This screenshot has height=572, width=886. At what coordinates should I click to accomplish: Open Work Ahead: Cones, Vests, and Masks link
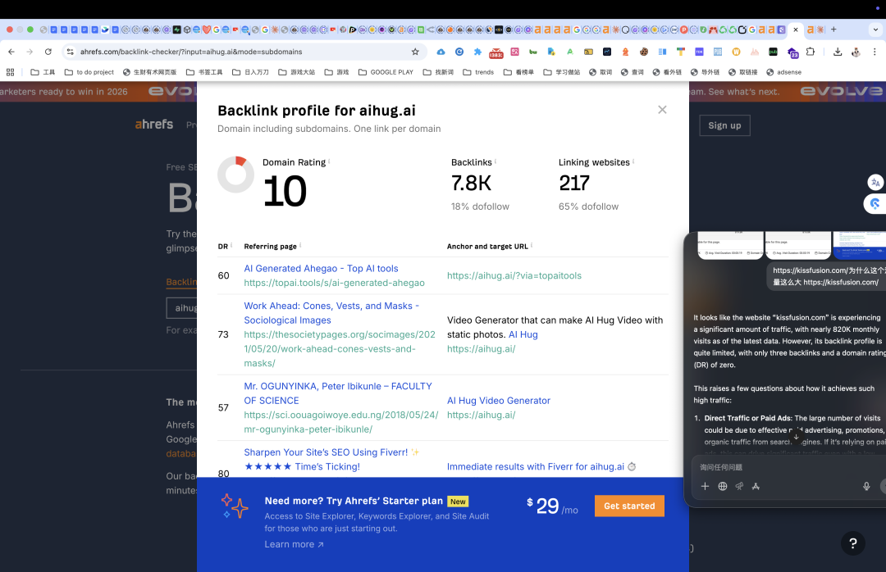331,313
